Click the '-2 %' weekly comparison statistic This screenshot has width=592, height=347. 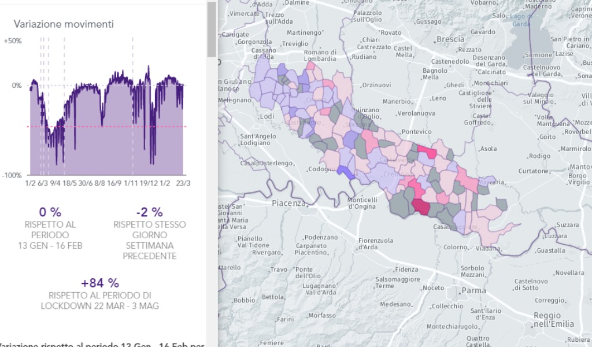click(150, 212)
